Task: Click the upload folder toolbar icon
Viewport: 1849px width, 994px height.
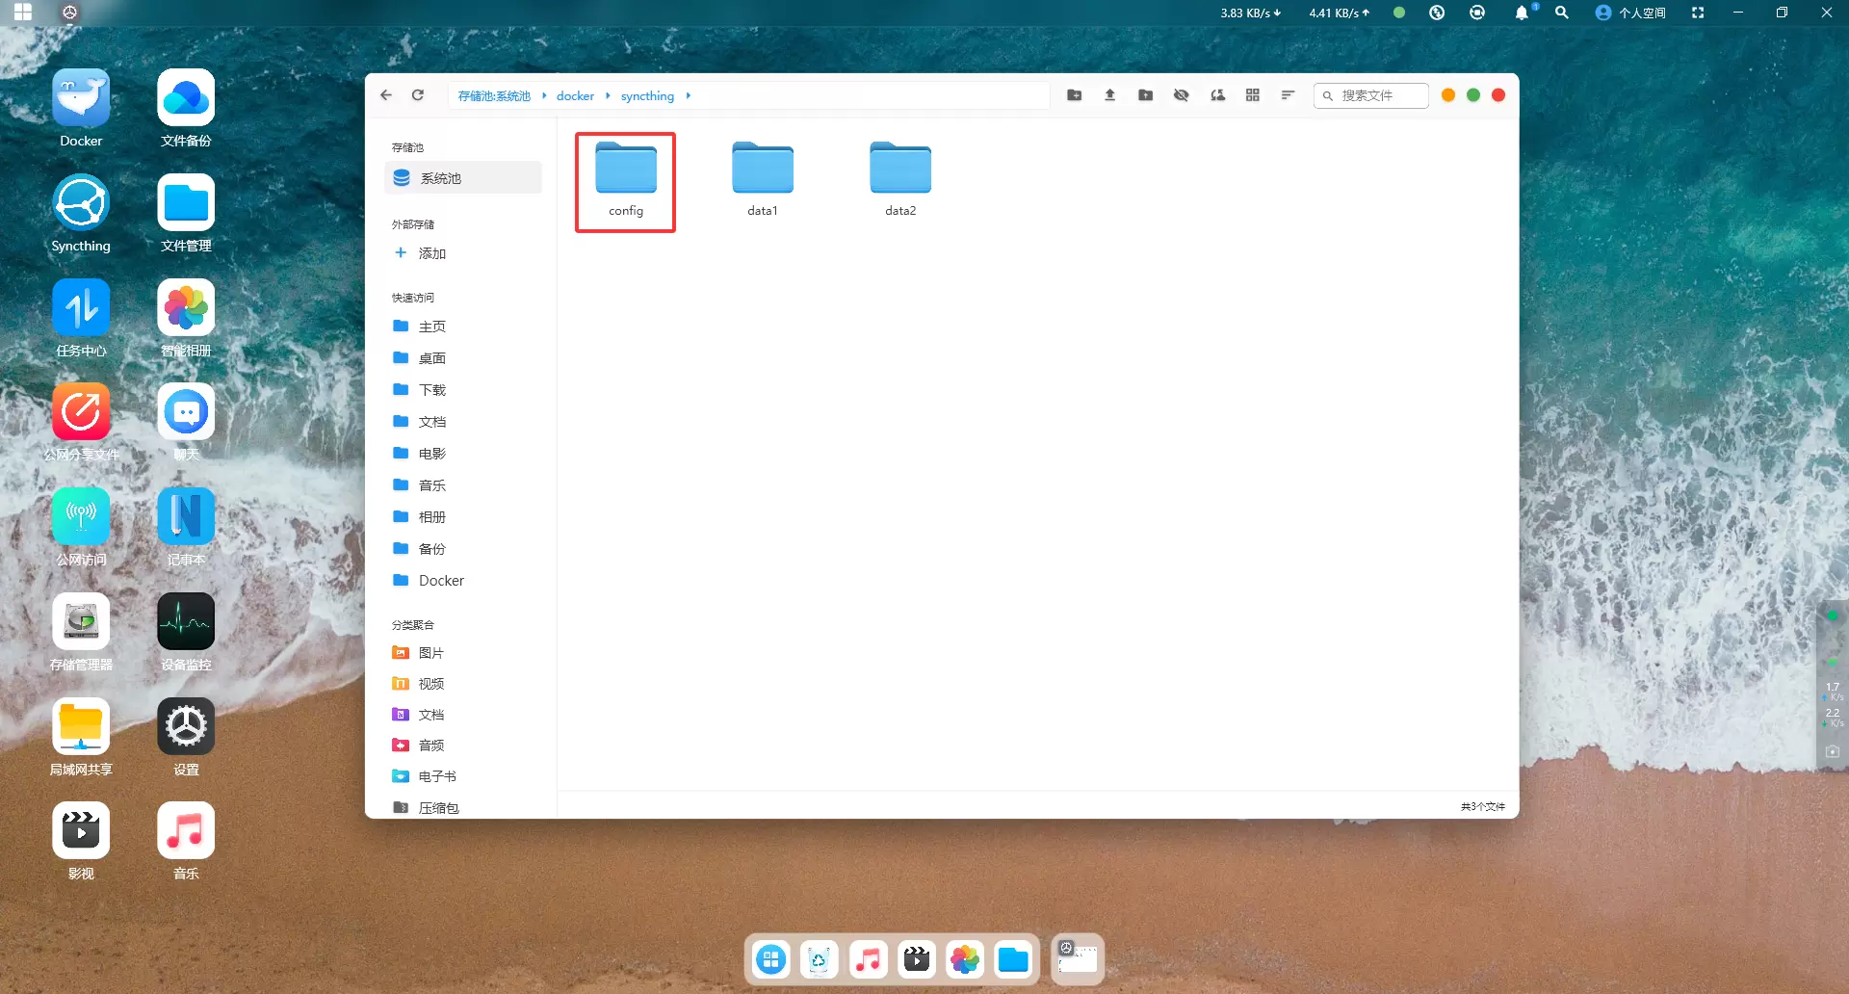Action: pyautogui.click(x=1145, y=95)
